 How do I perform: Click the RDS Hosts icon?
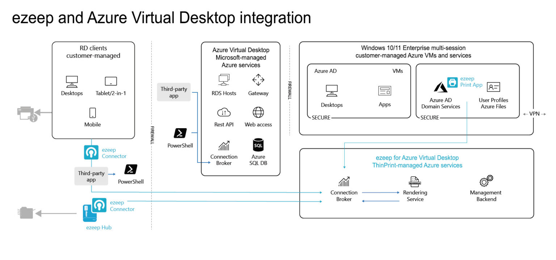coord(224,80)
